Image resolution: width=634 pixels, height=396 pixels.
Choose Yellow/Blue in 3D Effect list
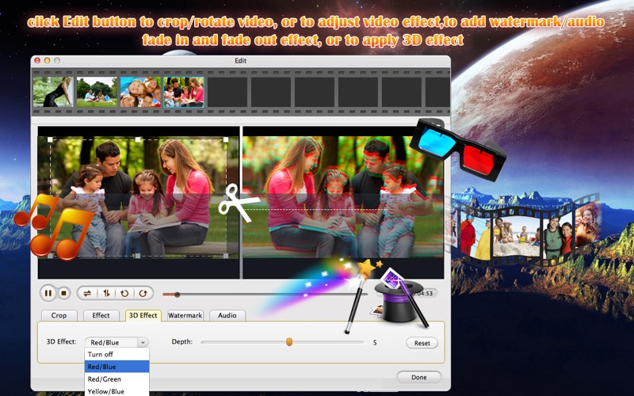116,390
